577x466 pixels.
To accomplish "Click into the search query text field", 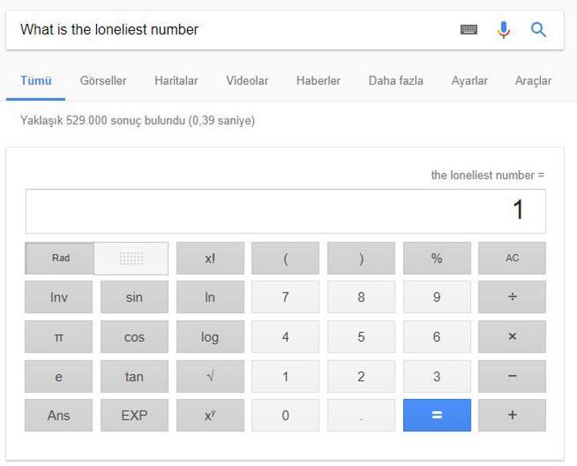I will click(231, 30).
